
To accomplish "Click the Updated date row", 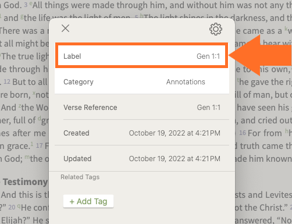I will coord(142,159).
